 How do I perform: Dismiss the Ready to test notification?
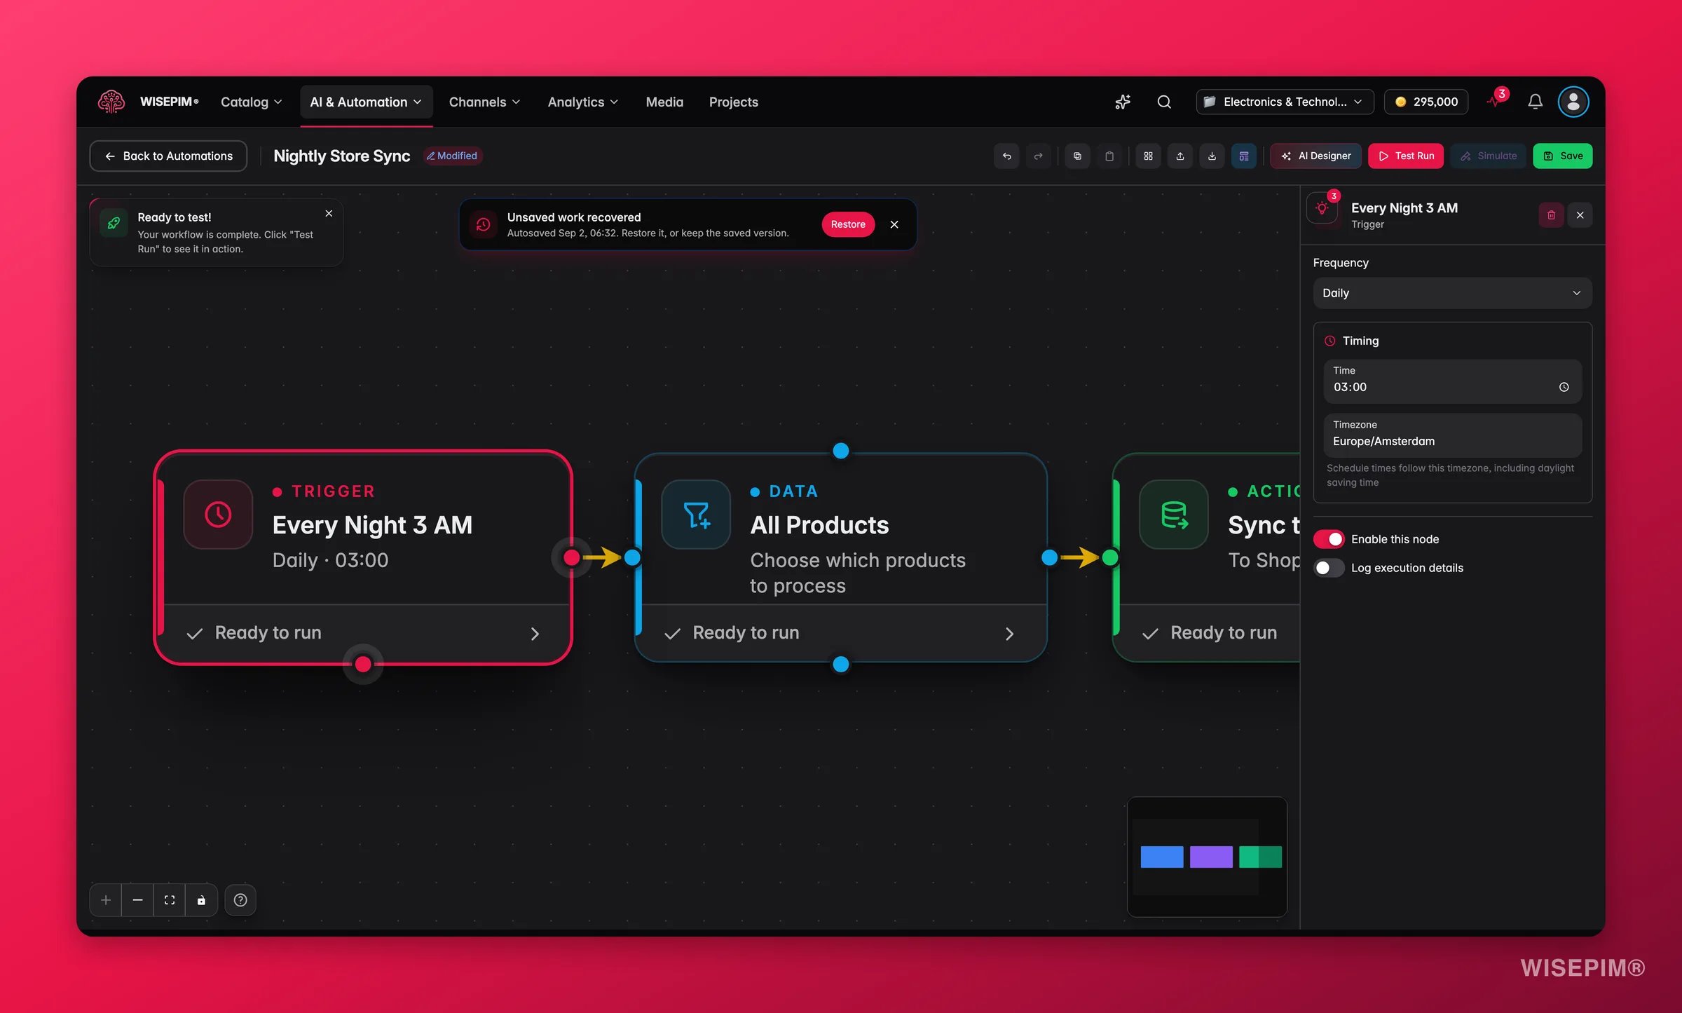tap(329, 213)
